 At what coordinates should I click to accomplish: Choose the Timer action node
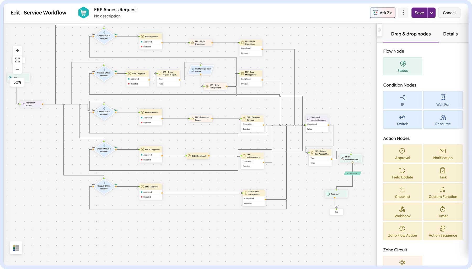pyautogui.click(x=443, y=212)
